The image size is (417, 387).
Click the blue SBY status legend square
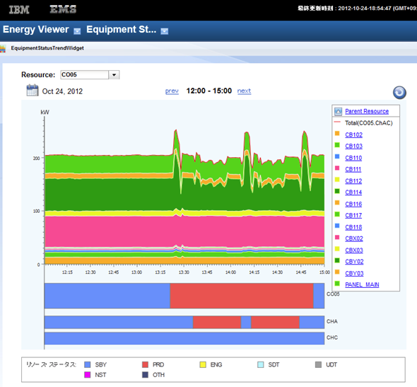click(x=87, y=364)
